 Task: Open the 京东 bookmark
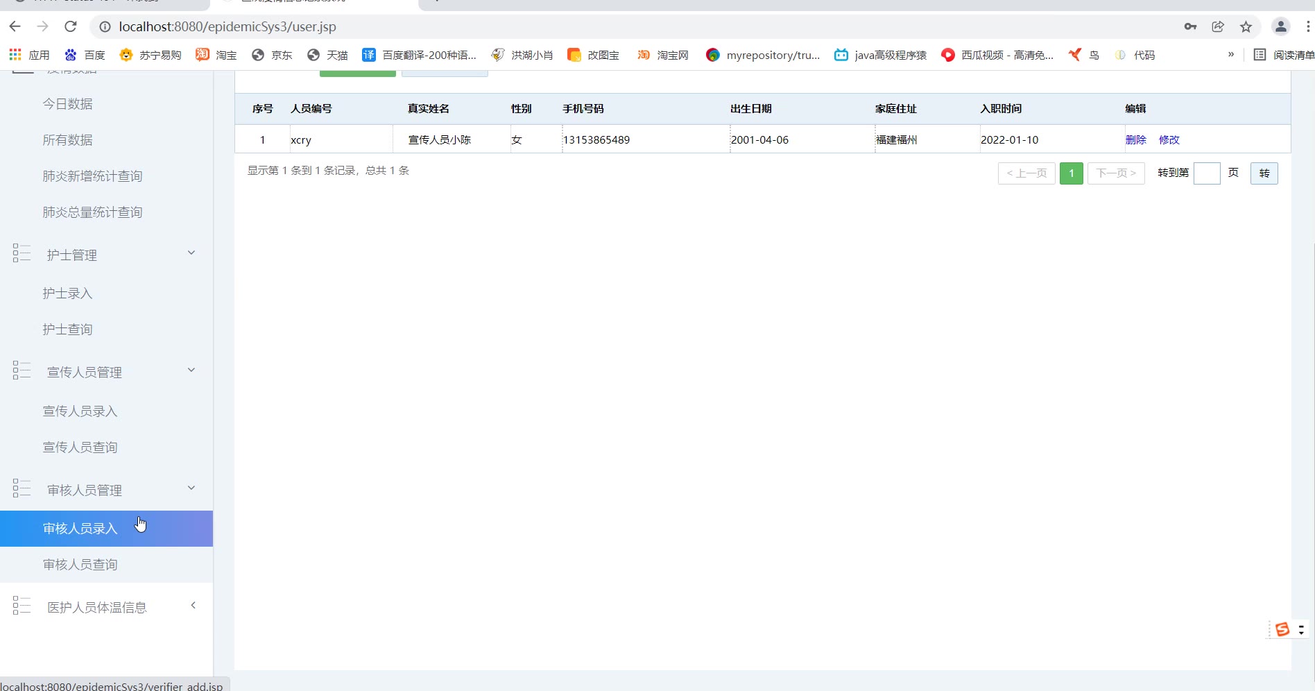[x=272, y=55]
